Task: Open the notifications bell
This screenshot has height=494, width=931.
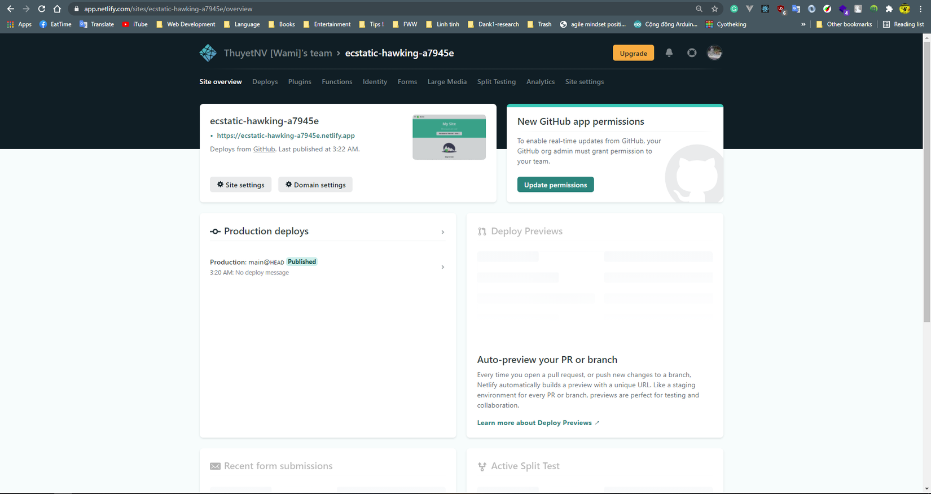Action: click(669, 53)
